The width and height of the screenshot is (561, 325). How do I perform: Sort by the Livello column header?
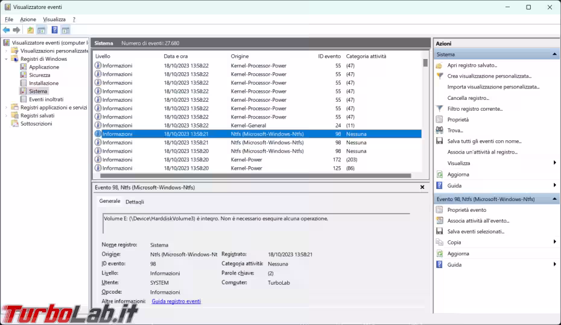pos(103,56)
